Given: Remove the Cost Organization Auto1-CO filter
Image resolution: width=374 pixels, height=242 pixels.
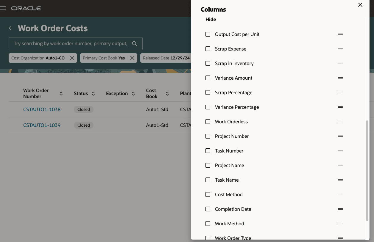Looking at the screenshot, I should [72, 58].
